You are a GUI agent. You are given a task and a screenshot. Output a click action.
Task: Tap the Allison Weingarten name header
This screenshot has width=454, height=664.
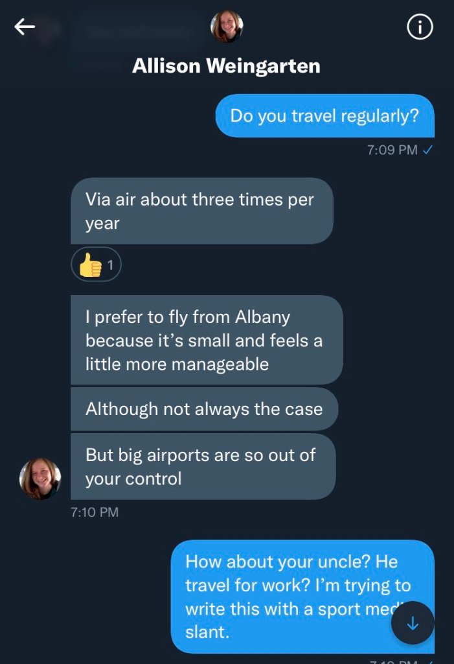tap(226, 65)
